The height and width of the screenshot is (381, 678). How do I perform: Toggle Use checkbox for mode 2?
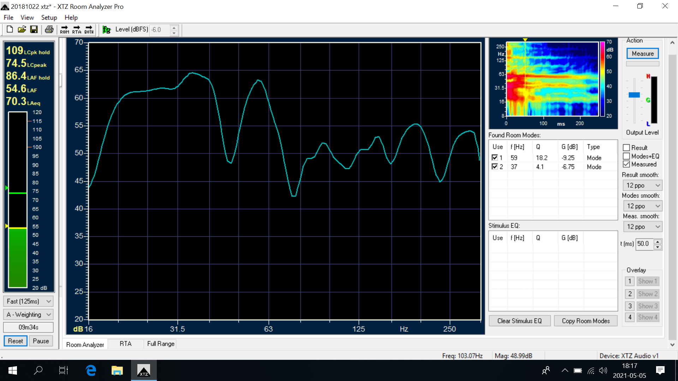tap(495, 167)
